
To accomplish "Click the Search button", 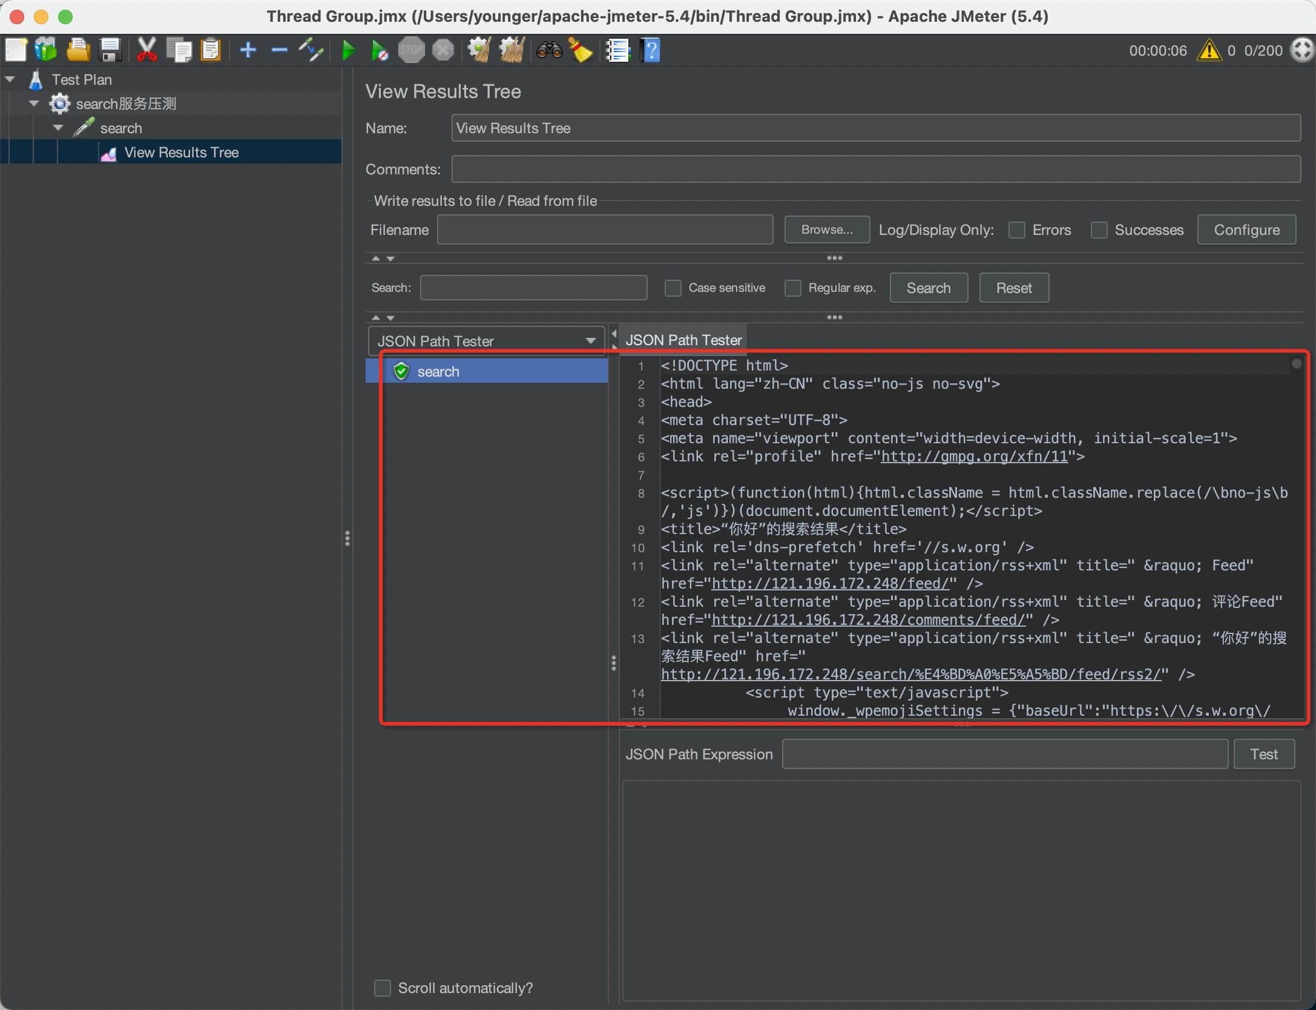I will coord(929,288).
